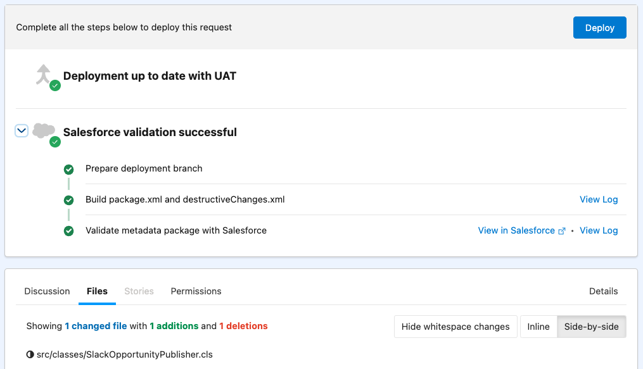Click green checkmark under the cloud icon

click(x=54, y=142)
